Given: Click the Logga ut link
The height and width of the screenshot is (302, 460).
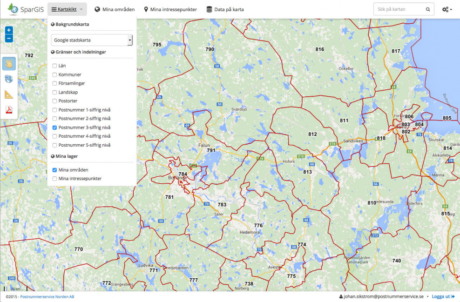Looking at the screenshot, I should tap(443, 296).
